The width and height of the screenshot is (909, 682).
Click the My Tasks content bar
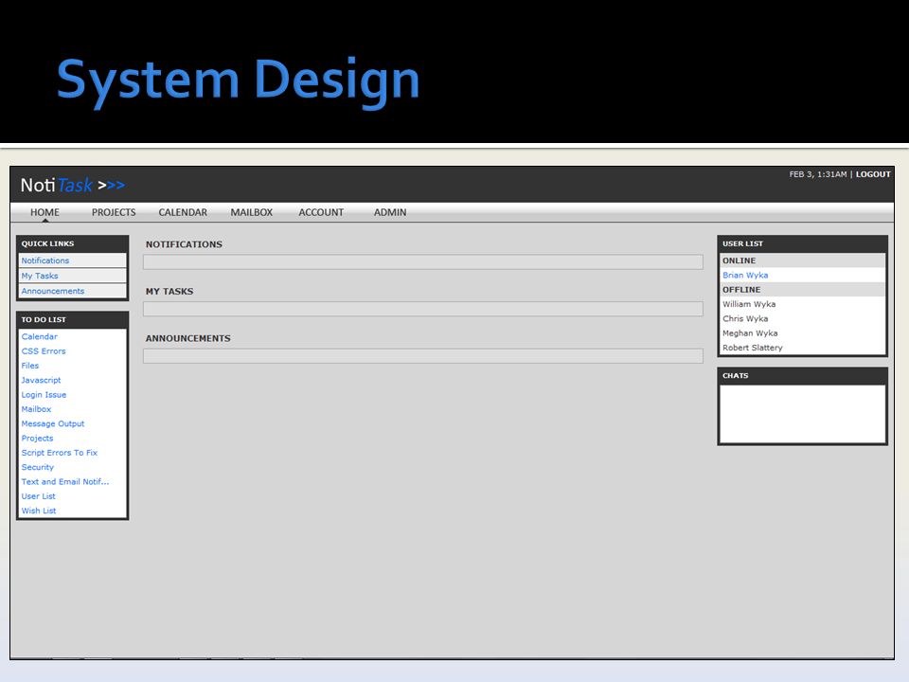pyautogui.click(x=423, y=309)
